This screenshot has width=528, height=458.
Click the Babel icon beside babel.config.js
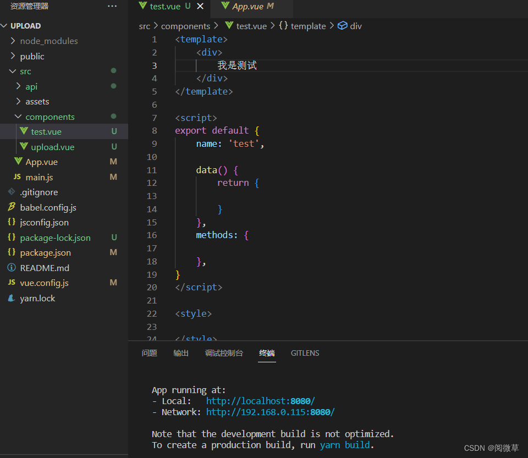click(x=11, y=207)
